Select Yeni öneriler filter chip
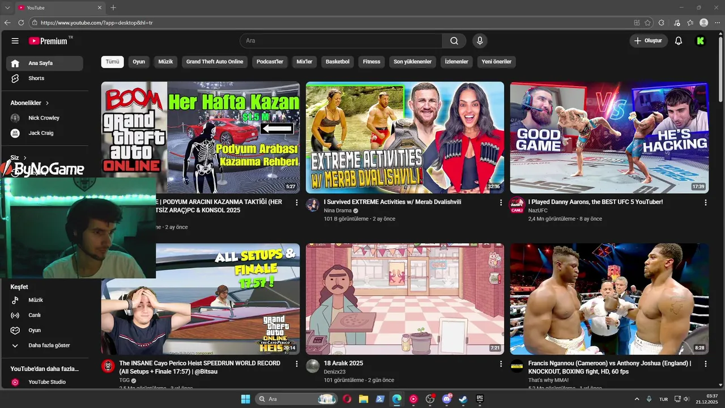This screenshot has height=408, width=725. (x=496, y=62)
